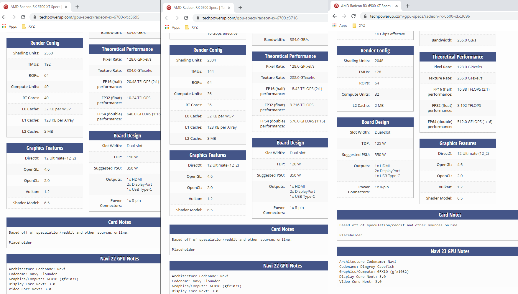
Task: Reload the RX 6700 page
Action: [186, 18]
